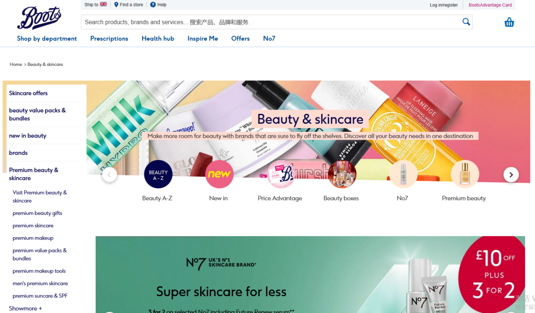
Task: Open Skincare offers sidebar link
Action: coord(28,93)
